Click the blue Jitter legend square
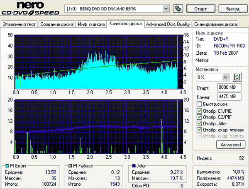This screenshot has height=189, width=249. [134, 166]
